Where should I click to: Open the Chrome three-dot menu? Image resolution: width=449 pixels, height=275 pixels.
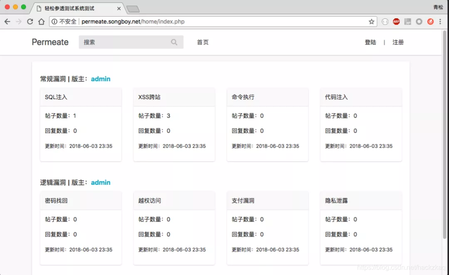pos(440,22)
